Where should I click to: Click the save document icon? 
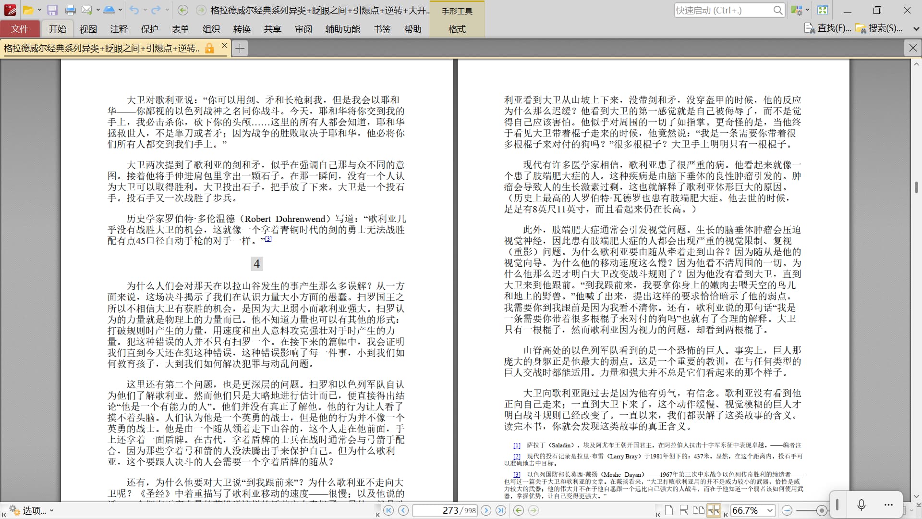(x=52, y=10)
